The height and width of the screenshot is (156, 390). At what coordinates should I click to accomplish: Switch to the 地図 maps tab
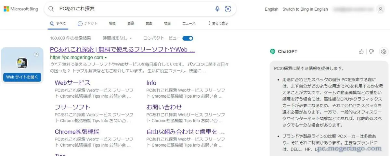pyautogui.click(x=167, y=23)
